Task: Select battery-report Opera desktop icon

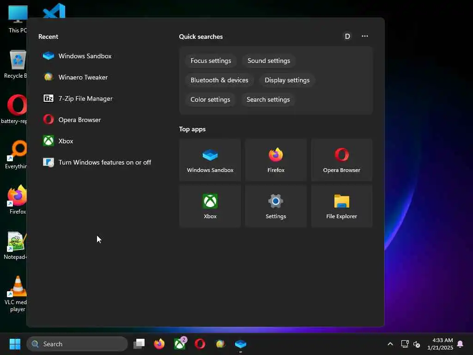Action: coord(15,109)
